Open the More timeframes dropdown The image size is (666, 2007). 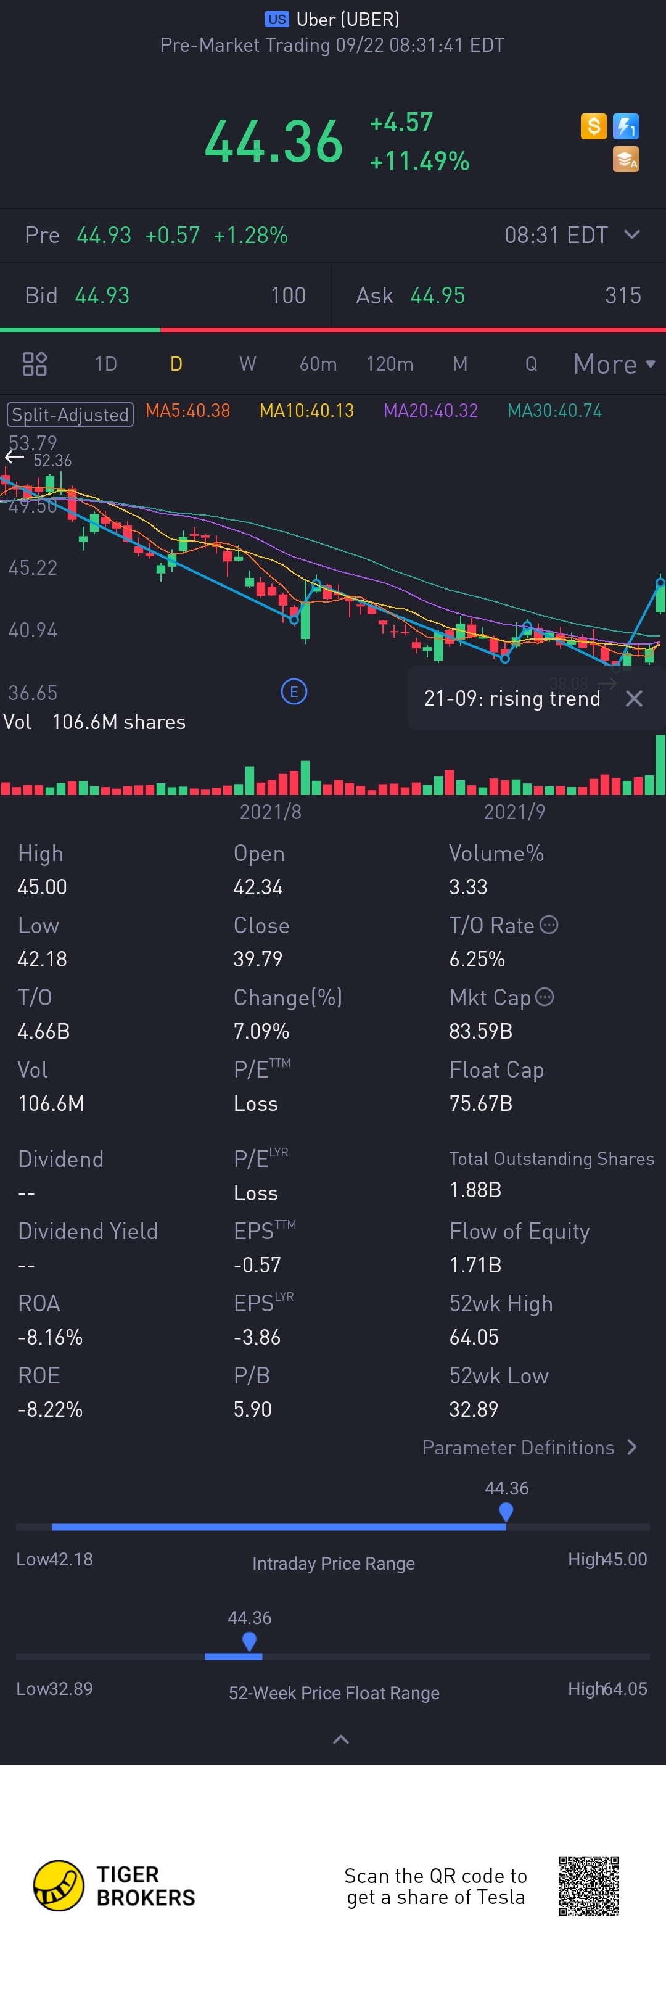[x=614, y=364]
